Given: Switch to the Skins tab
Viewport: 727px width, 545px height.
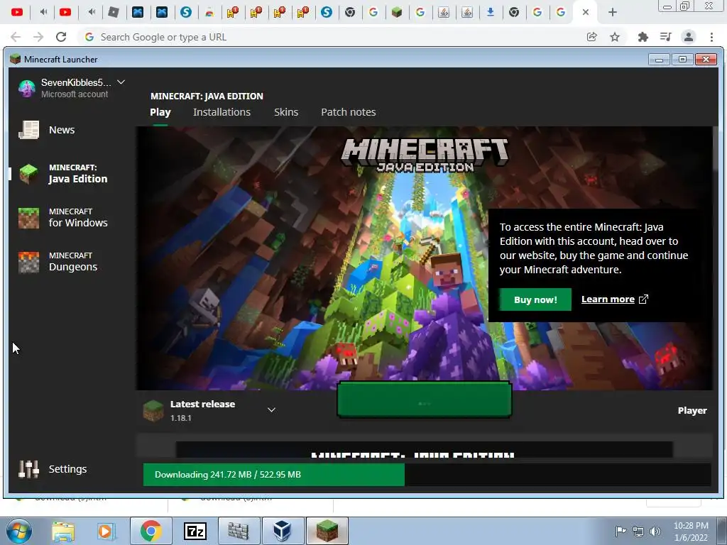Looking at the screenshot, I should click(286, 112).
